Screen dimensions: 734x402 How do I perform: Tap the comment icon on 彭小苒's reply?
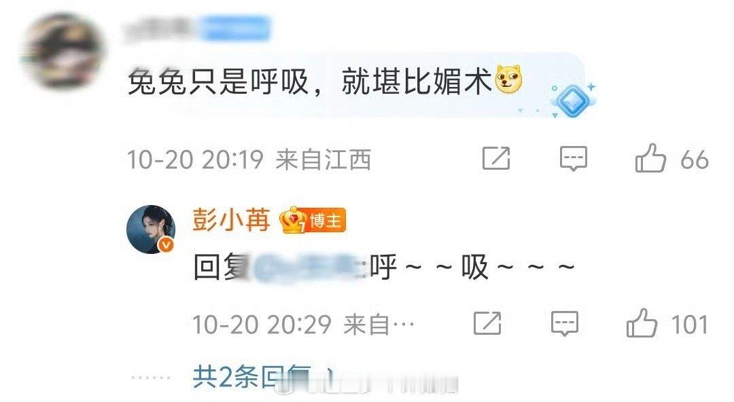point(565,323)
